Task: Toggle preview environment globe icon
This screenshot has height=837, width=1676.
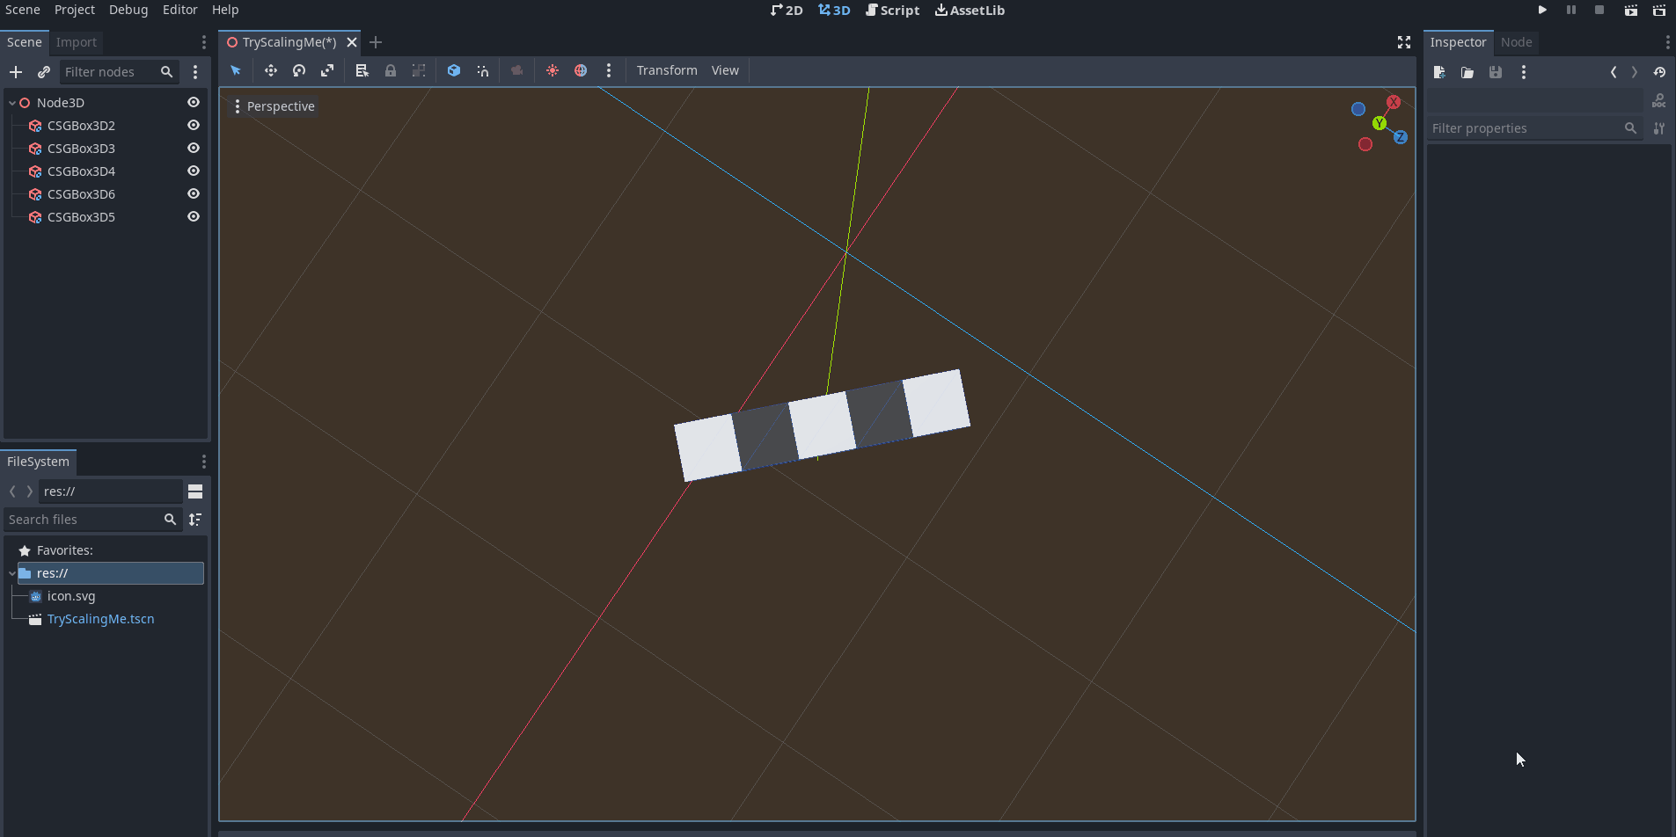Action: click(581, 70)
